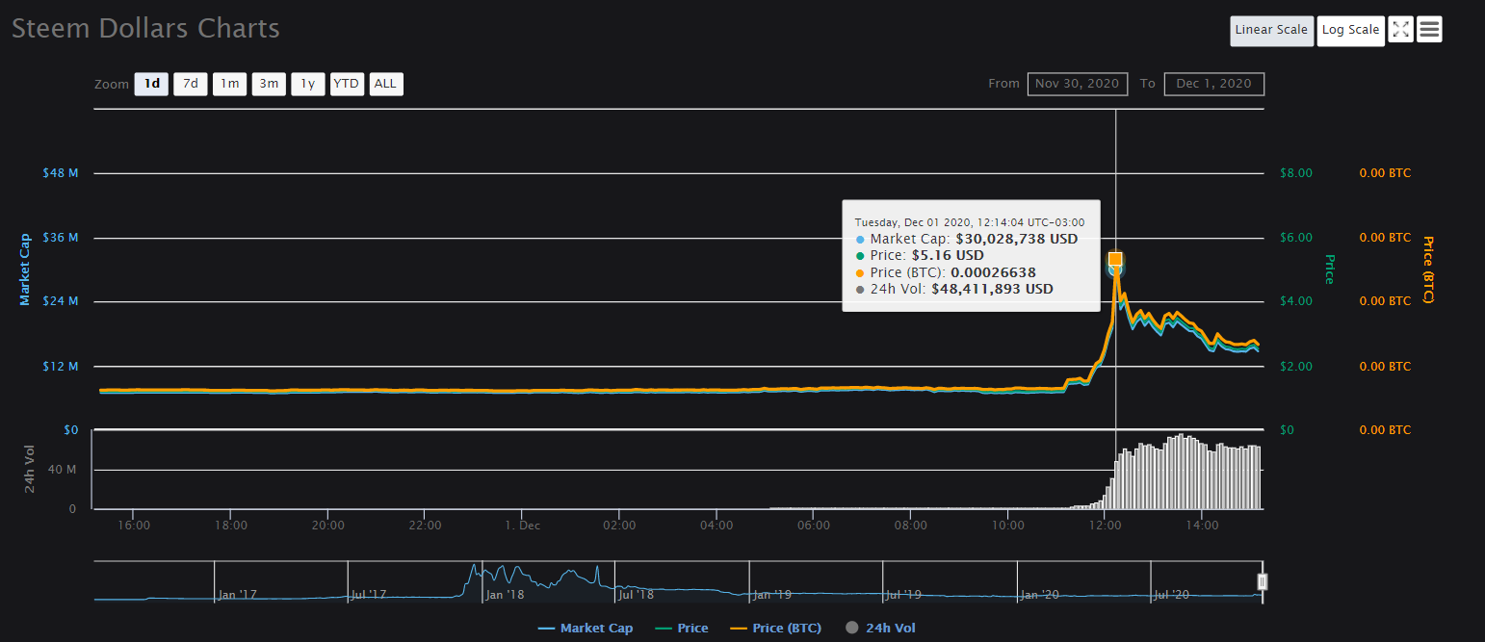Select the orange peak data marker
The height and width of the screenshot is (642, 1485).
tap(1115, 259)
